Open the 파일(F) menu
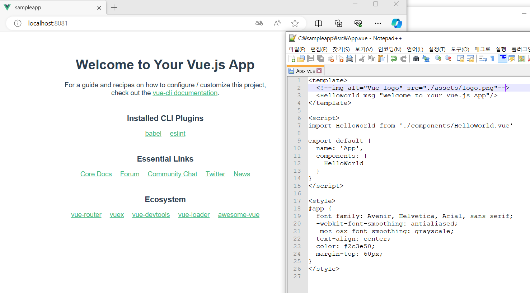Screen dimensions: 530x293 (x=297, y=49)
